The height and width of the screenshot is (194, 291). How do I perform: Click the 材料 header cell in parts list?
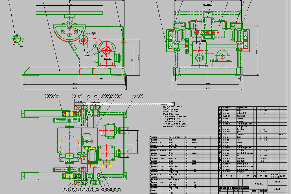[263, 176]
